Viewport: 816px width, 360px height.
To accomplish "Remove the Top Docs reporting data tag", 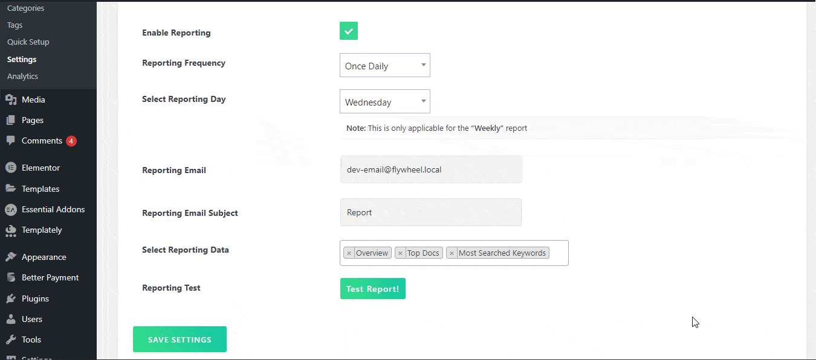I will [x=400, y=253].
